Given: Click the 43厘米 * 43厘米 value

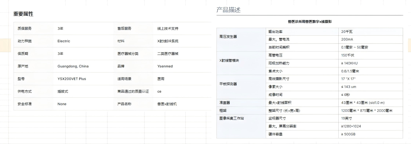Looking at the screenshot, I should tap(363, 102).
